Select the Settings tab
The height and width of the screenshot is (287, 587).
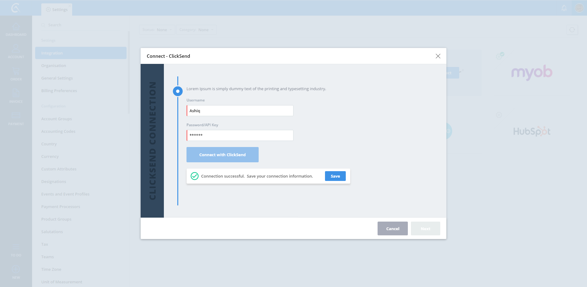tap(57, 10)
